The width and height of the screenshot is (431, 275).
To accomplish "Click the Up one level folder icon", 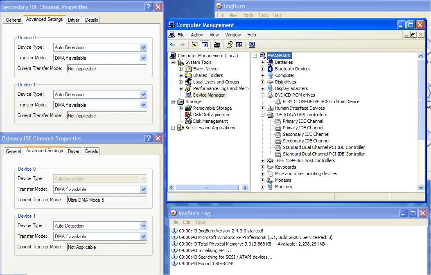I will pyautogui.click(x=195, y=45).
